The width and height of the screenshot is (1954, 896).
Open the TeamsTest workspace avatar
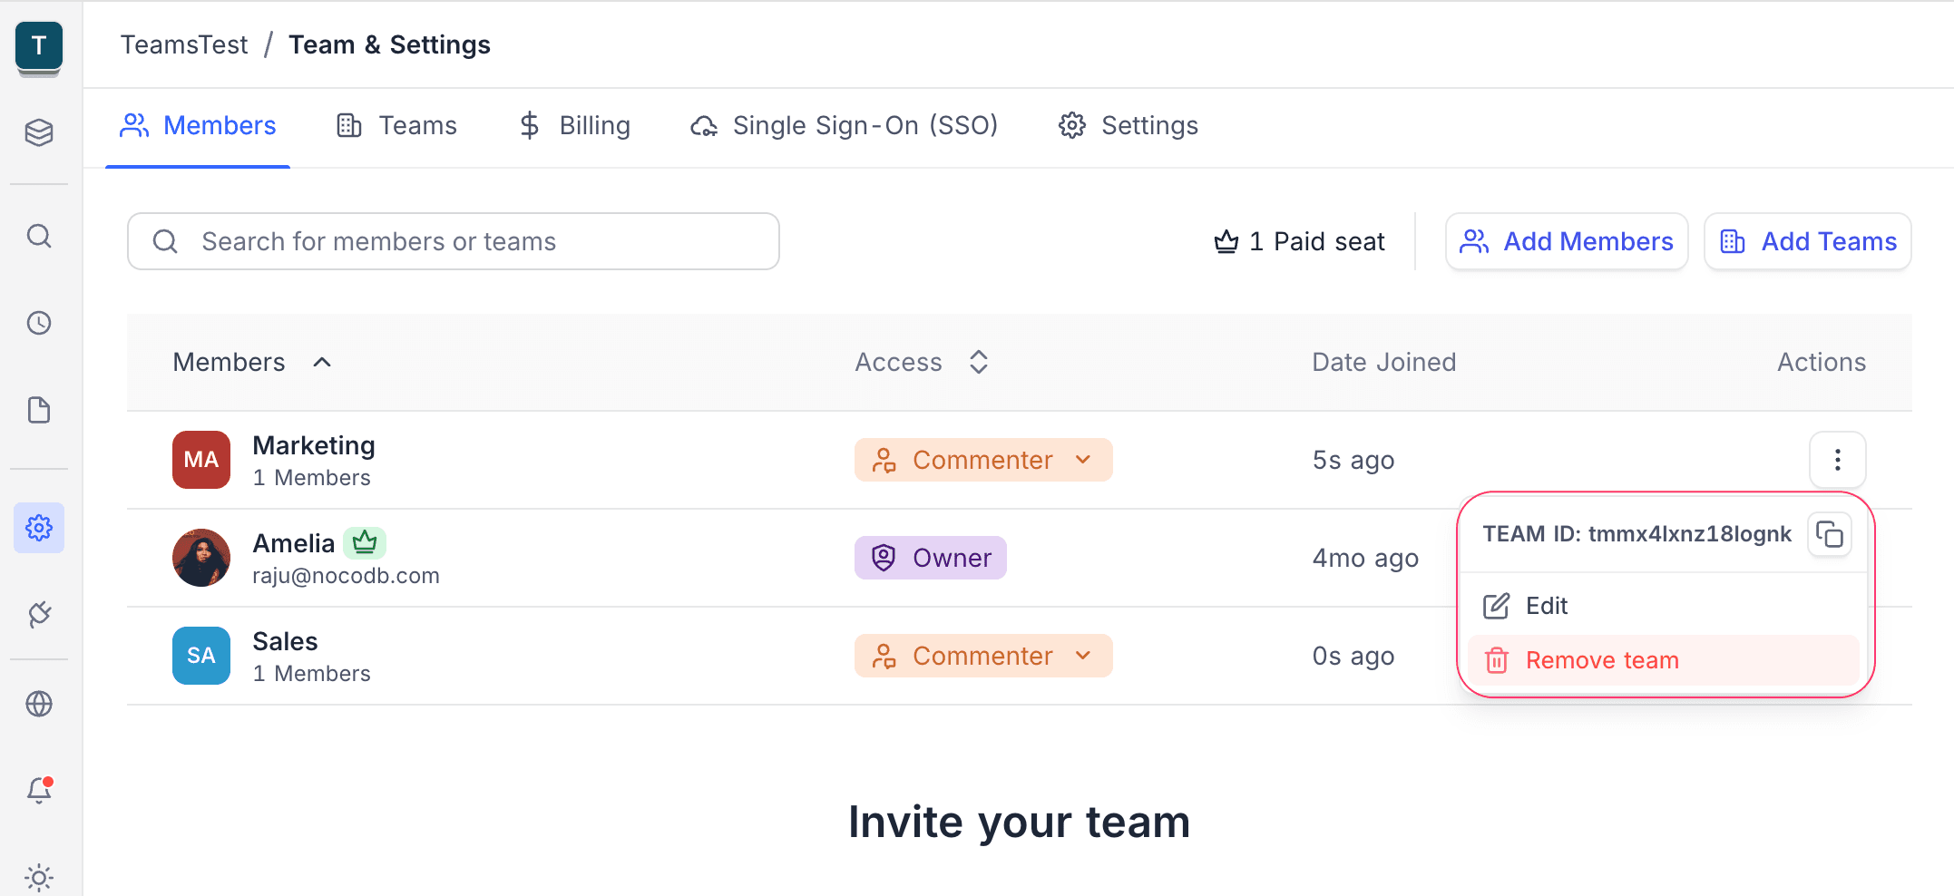pos(39,46)
